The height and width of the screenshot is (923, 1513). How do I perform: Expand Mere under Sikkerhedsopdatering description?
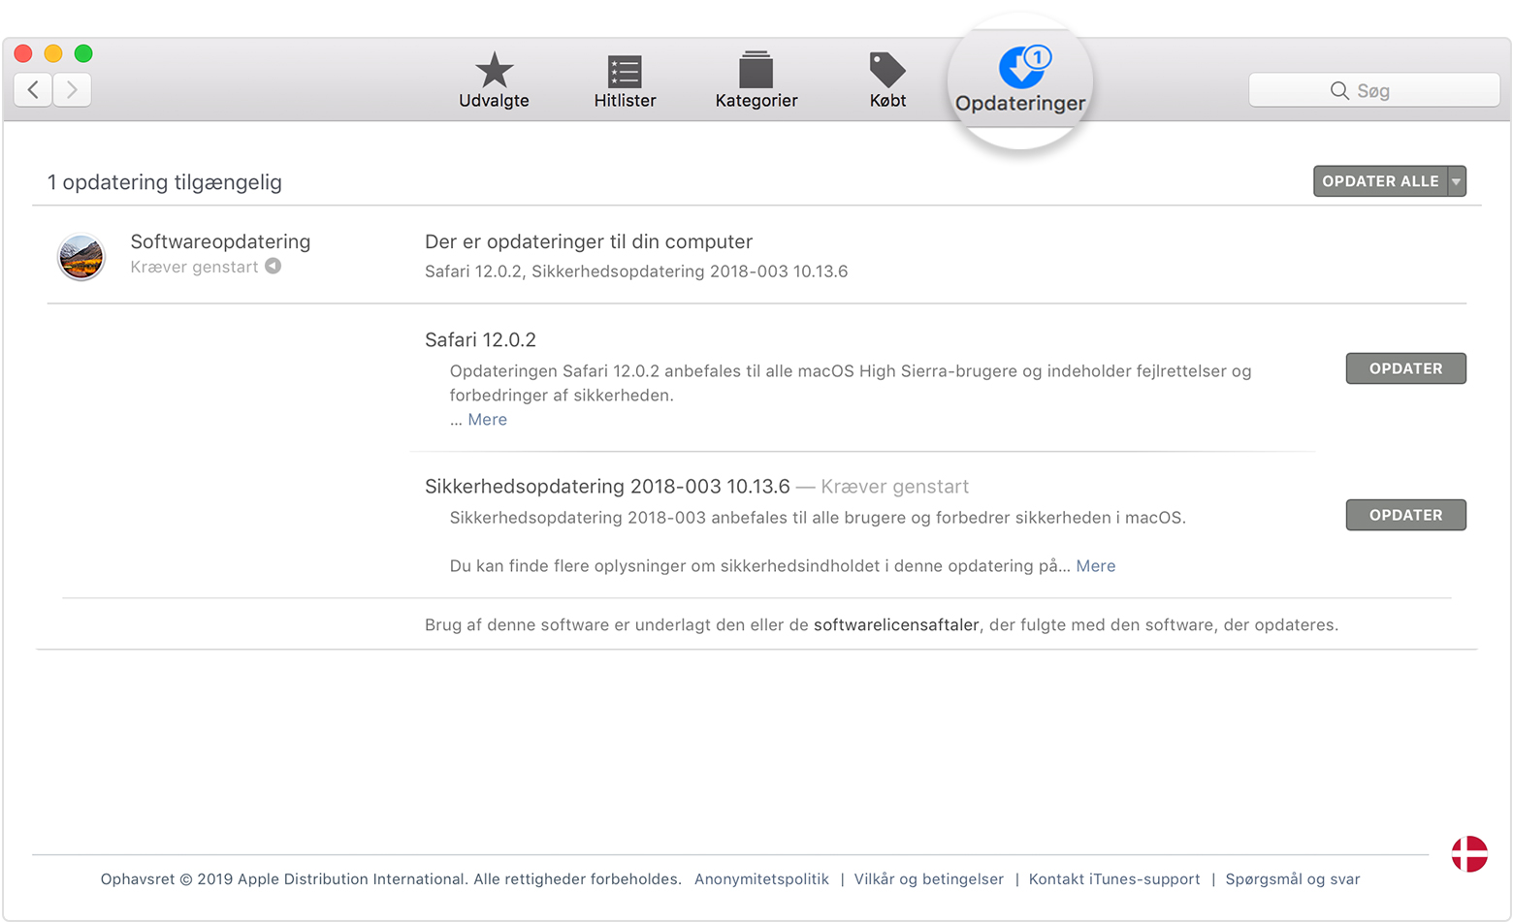1095,566
